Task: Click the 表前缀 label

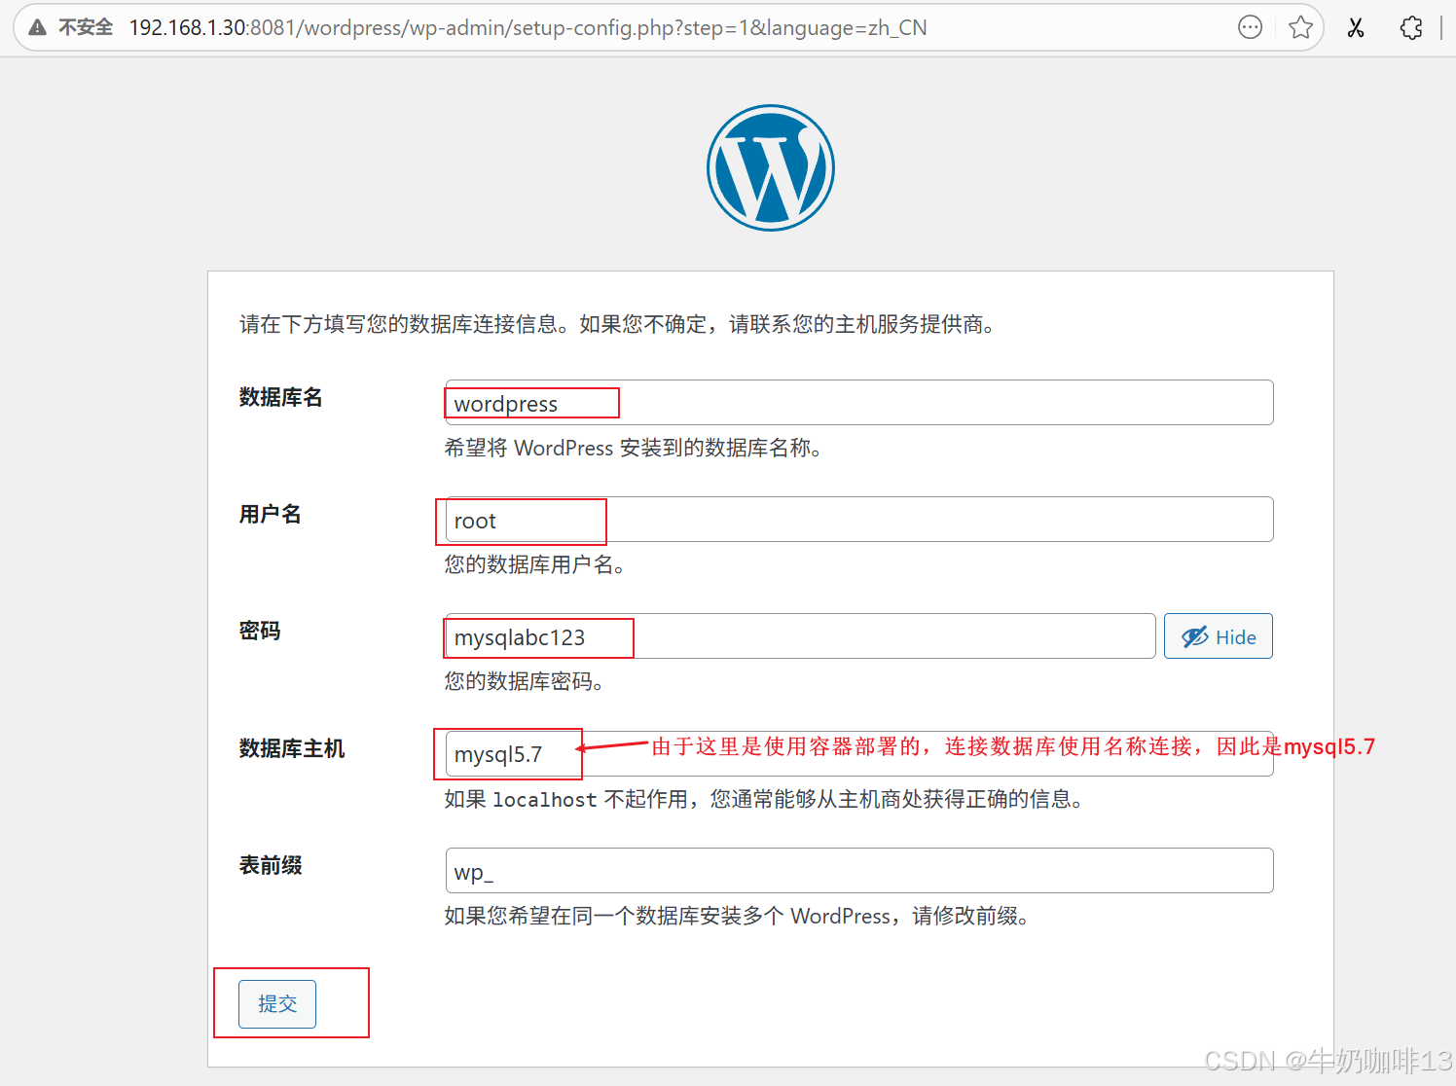Action: point(271,865)
